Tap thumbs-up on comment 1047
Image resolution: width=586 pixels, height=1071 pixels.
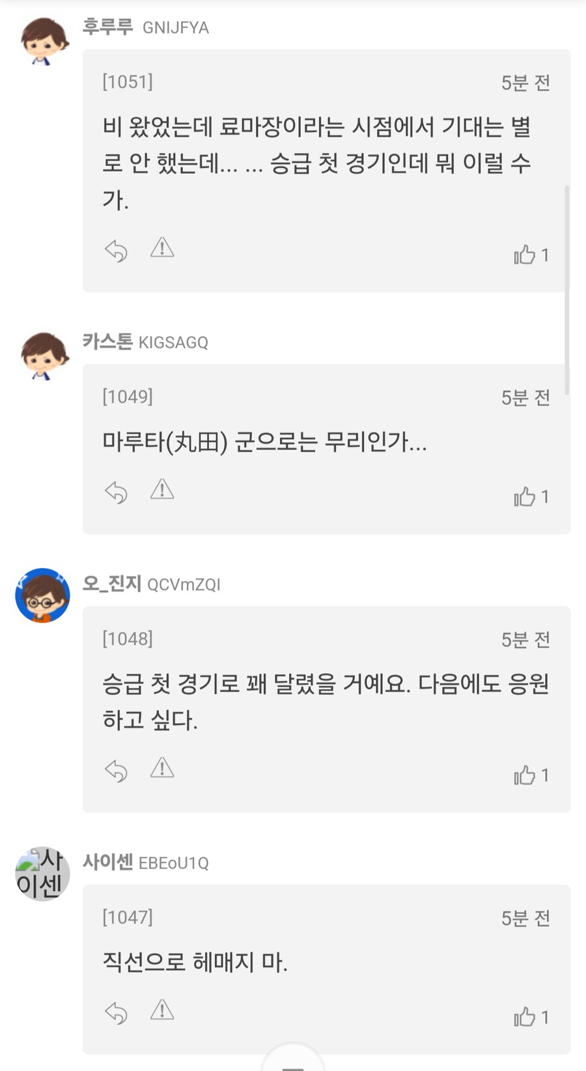click(524, 1017)
